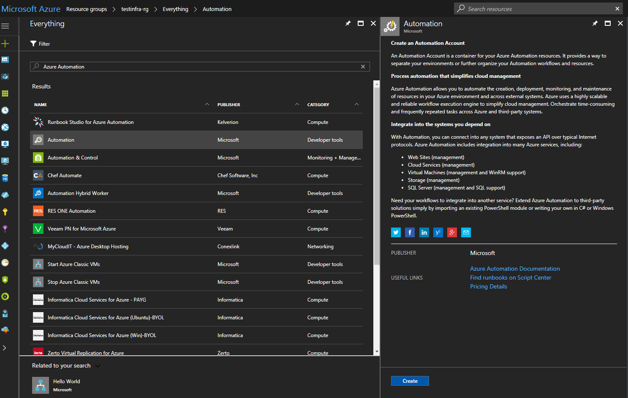Expand the sidebar with the bottom chevron

(5, 348)
